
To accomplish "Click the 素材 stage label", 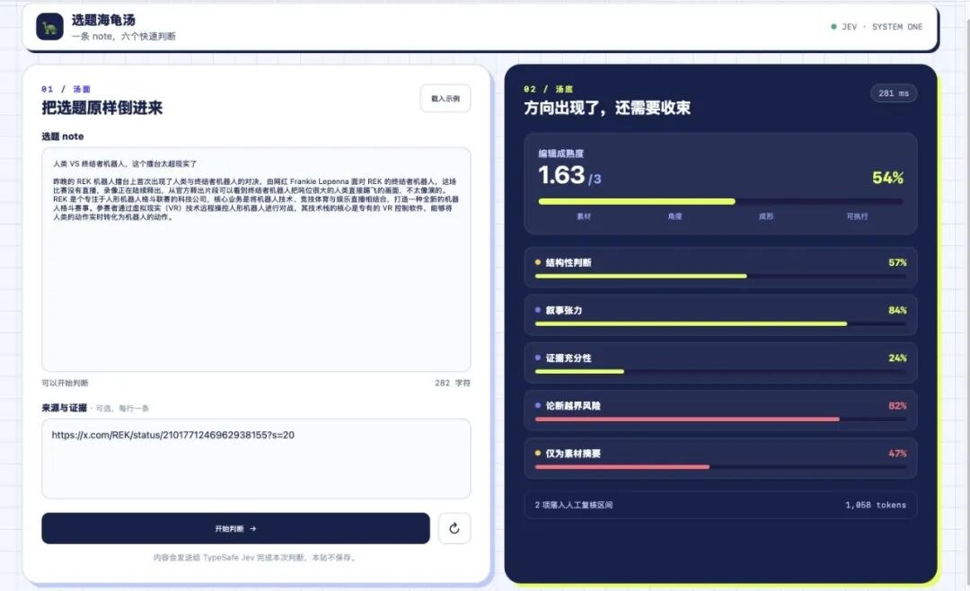I will pos(584,216).
